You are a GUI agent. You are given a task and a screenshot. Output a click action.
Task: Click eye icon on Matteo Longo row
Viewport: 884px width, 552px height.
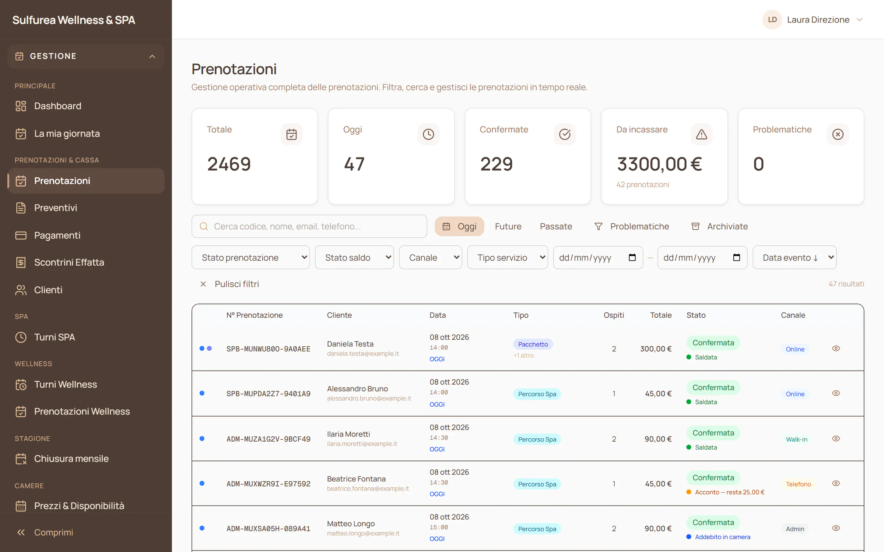point(836,528)
